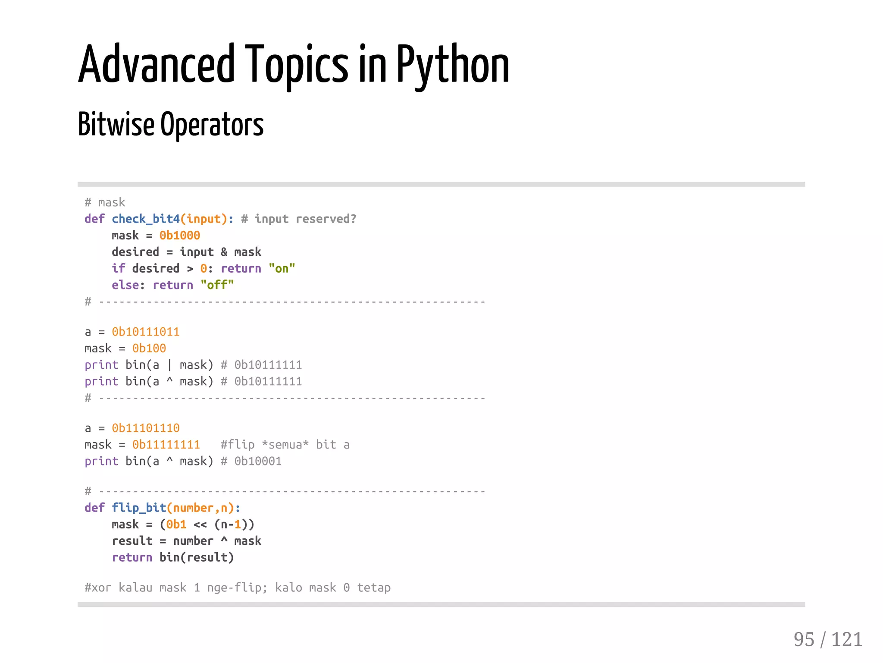Click the 'Bitwise Operators' subtitle
Viewport: 883px width, 663px height.
[x=171, y=124]
